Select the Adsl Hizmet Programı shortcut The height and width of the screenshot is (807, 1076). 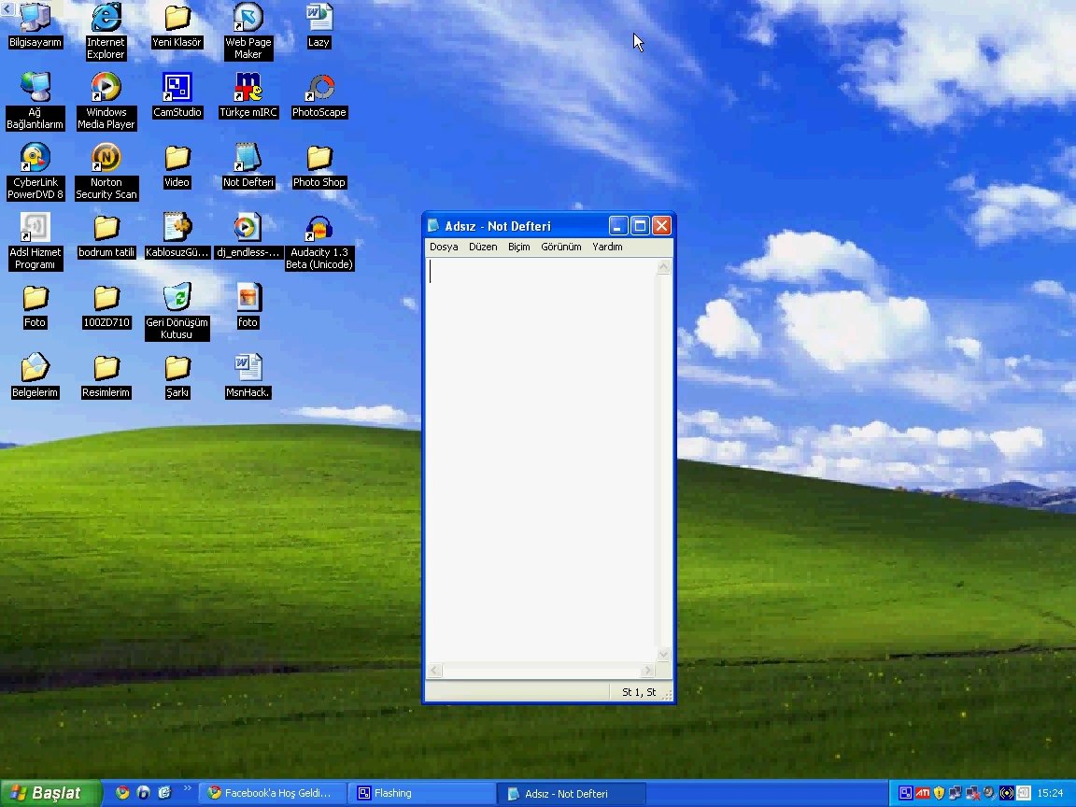[x=35, y=241]
